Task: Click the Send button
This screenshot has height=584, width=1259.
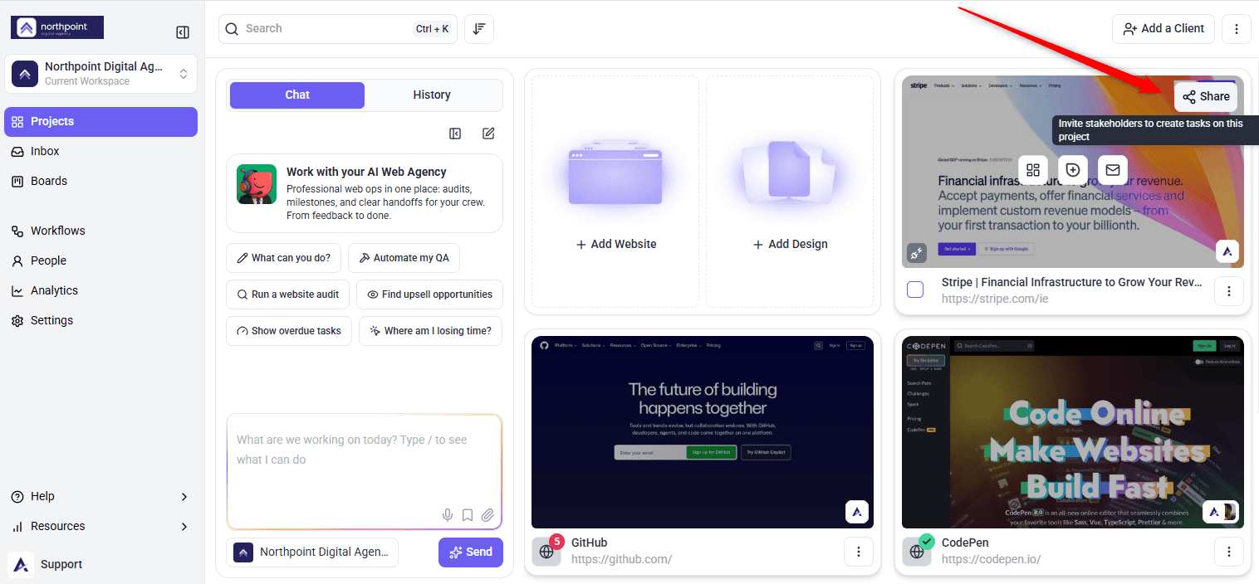Action: (471, 552)
